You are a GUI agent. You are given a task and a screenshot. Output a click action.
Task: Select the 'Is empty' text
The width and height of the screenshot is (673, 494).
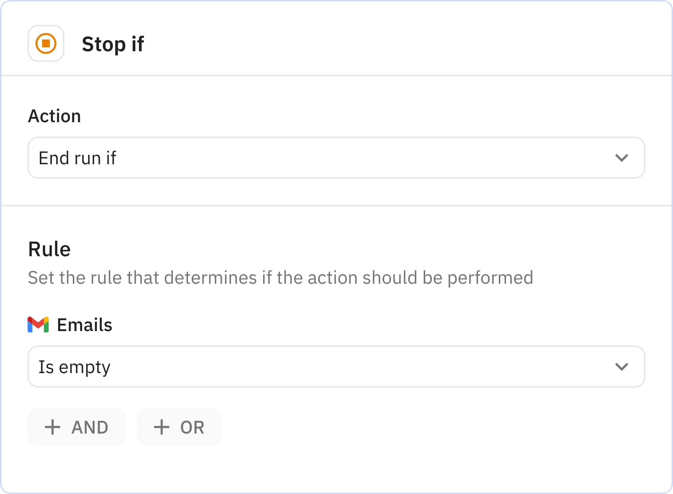point(74,367)
